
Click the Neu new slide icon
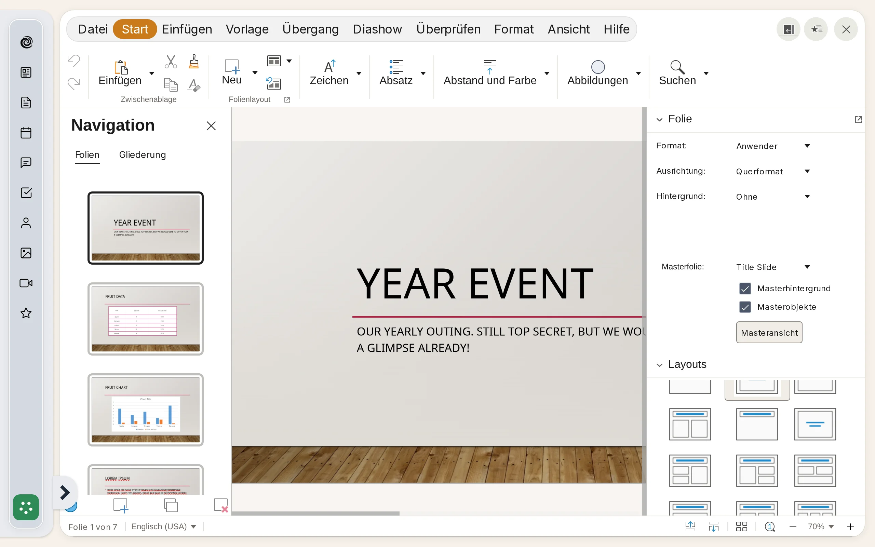point(232,67)
